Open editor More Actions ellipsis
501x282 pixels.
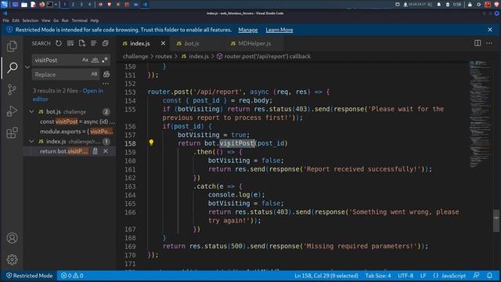click(489, 43)
